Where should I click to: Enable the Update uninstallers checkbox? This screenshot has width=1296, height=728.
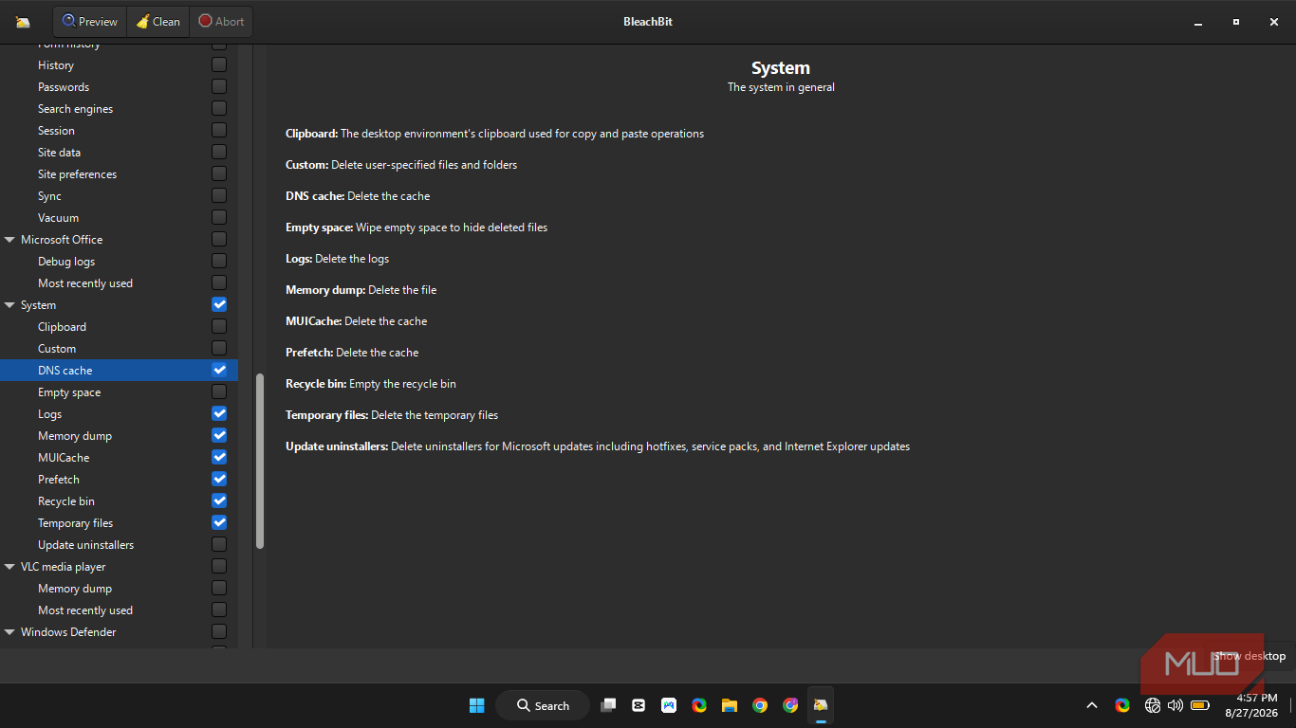tap(219, 544)
